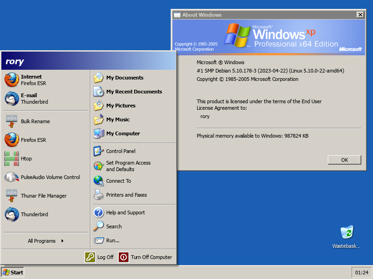Click the 'Copyright © 1985-2005 Microsoft Corporation' line
373x279 pixels.
(248, 79)
